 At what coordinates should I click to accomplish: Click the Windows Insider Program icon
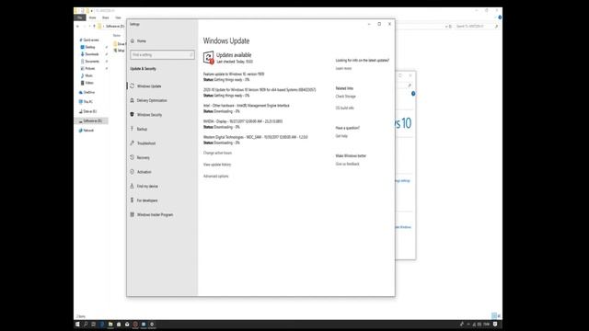point(133,214)
